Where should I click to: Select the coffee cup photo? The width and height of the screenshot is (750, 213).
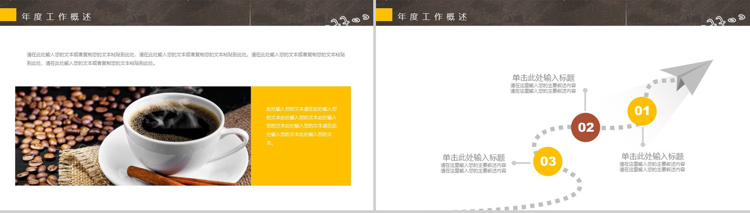[133, 136]
